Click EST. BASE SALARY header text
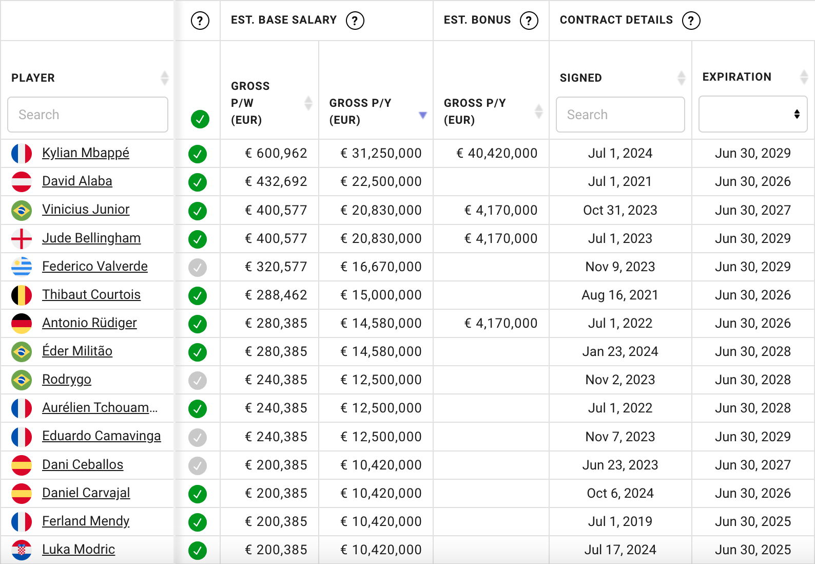 click(284, 20)
